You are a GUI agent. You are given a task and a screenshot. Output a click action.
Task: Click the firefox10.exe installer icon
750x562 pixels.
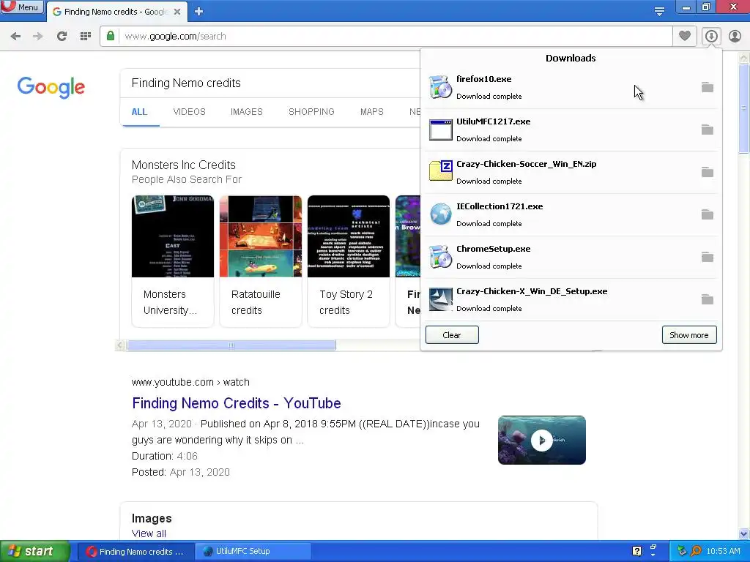click(440, 87)
